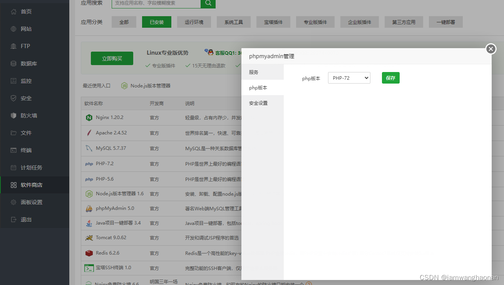The height and width of the screenshot is (285, 504).
Task: Click the MySQL dolphin icon
Action: 89,148
